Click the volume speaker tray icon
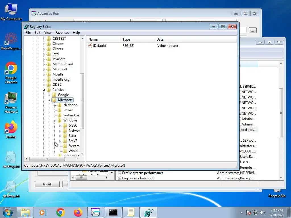This screenshot has width=291, height=218. pyautogui.click(x=262, y=213)
